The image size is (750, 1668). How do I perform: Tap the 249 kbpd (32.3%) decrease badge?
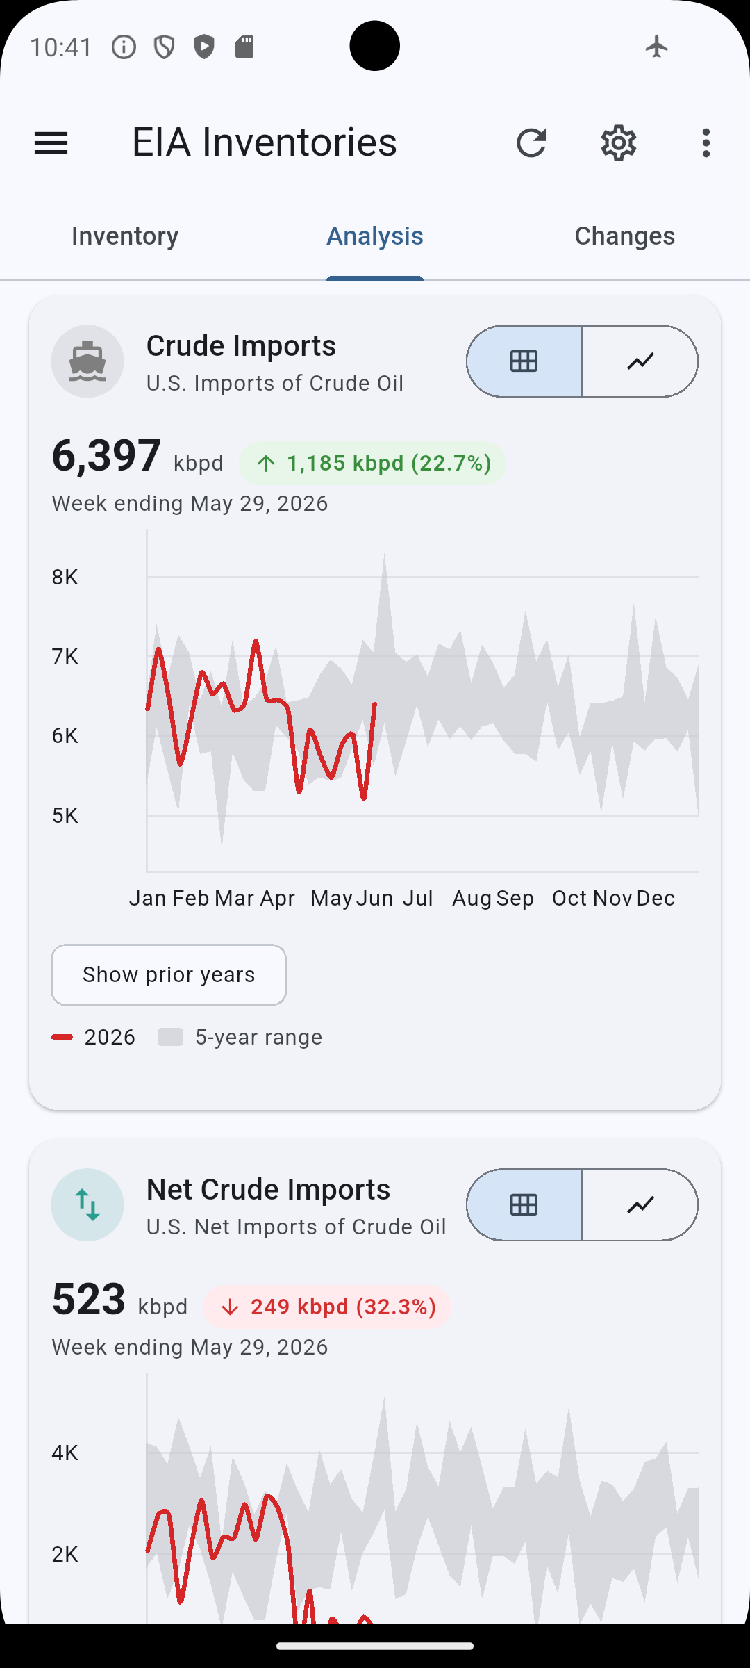pos(327,1307)
